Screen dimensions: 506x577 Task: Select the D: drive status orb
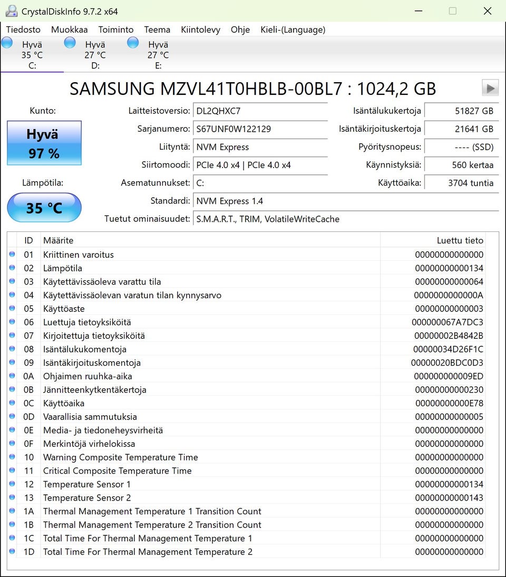[70, 43]
